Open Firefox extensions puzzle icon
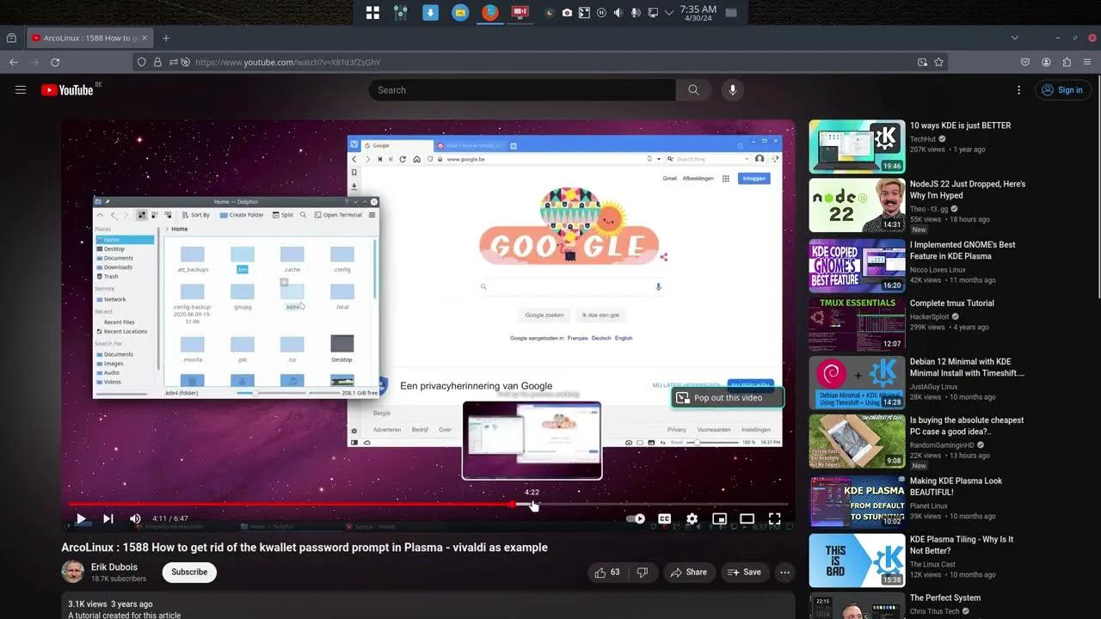Viewport: 1101px width, 619px height. [x=1067, y=62]
